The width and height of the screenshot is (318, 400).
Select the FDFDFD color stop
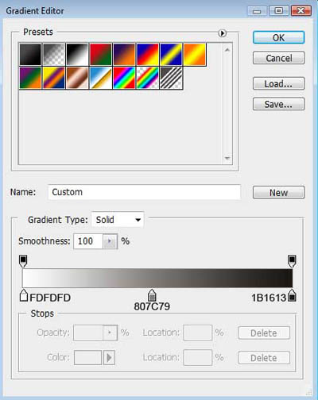[x=24, y=295]
